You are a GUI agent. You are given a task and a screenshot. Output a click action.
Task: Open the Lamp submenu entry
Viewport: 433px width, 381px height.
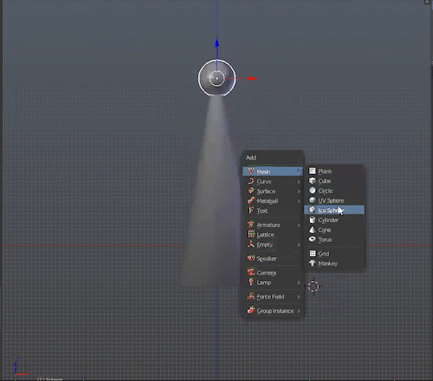click(273, 283)
